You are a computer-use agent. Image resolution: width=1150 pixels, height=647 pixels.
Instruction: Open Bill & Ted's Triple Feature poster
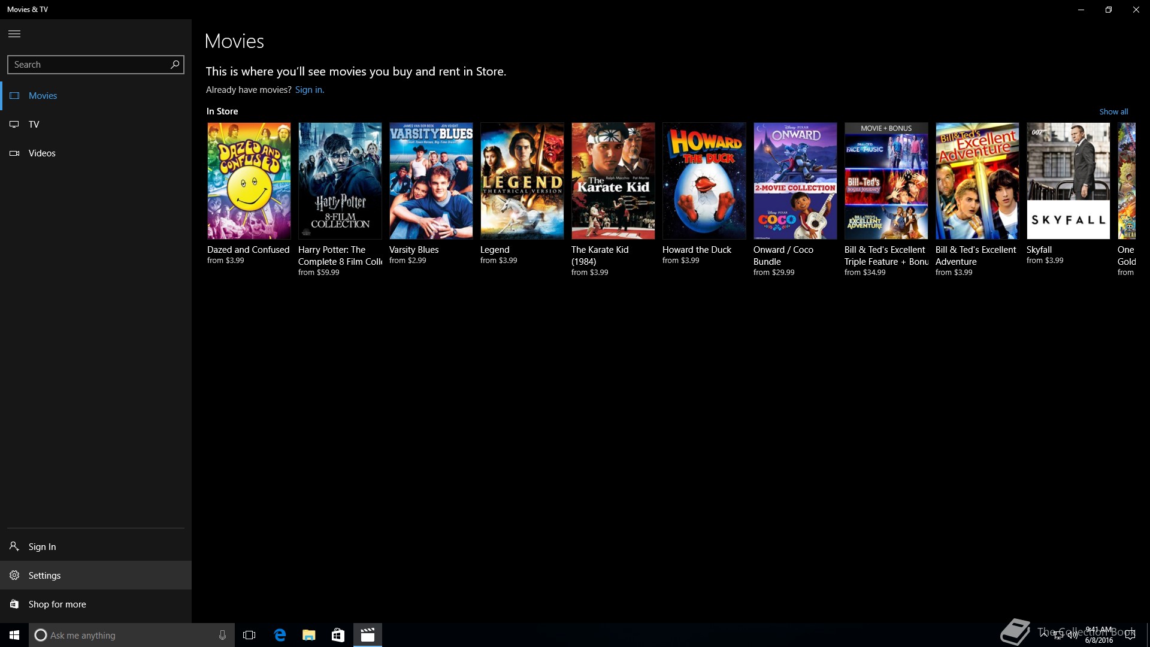click(x=886, y=181)
